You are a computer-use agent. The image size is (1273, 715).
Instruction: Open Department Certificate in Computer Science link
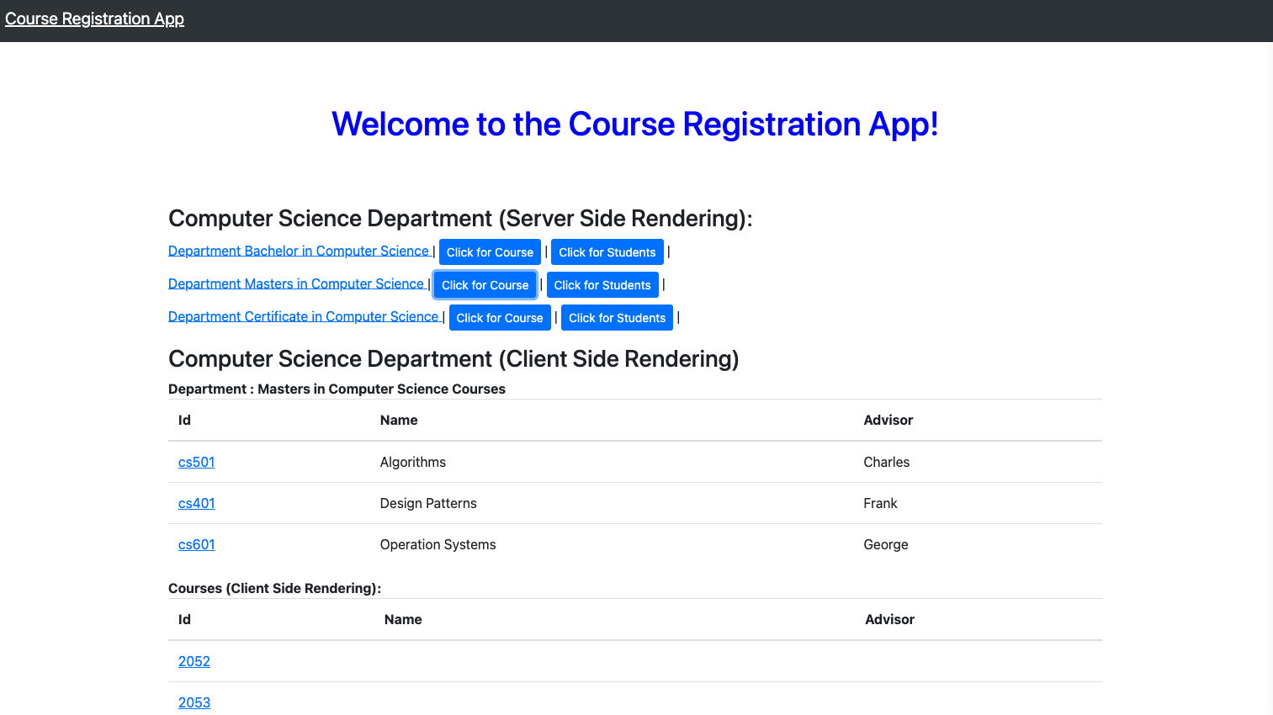pyautogui.click(x=304, y=316)
